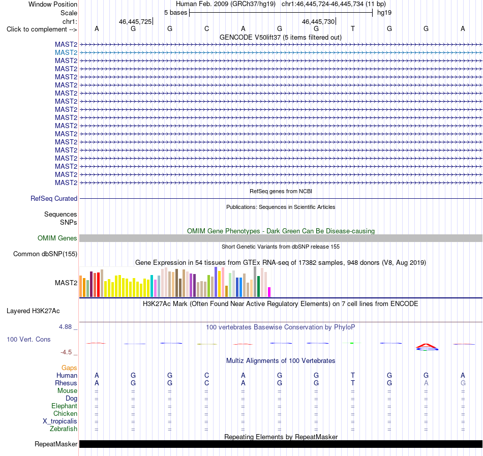483x456 pixels.
Task: Open '100 vertebrates Basewise Conservation by PhyloP' title
Action: [281, 327]
